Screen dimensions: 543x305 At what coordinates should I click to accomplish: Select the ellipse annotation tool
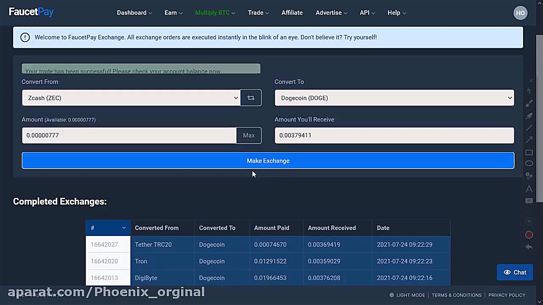click(x=529, y=164)
